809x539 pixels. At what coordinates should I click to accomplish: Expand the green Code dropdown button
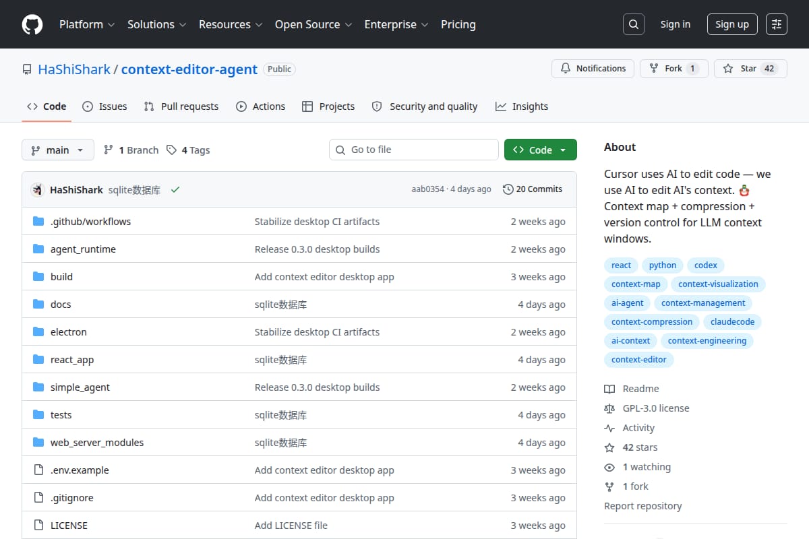pos(541,150)
